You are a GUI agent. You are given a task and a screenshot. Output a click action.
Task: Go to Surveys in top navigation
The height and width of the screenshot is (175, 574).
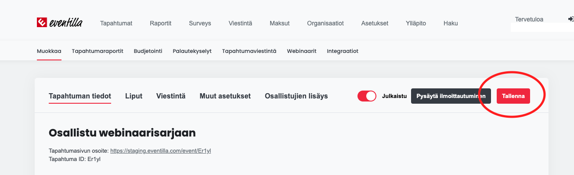[200, 23]
